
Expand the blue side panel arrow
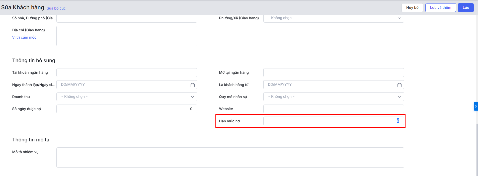click(475, 106)
